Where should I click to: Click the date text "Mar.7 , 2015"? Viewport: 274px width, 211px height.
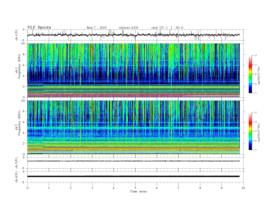coord(97,28)
